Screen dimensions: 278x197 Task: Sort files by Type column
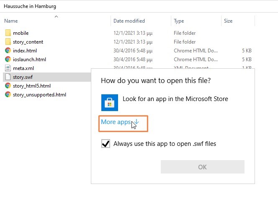tap(179, 21)
